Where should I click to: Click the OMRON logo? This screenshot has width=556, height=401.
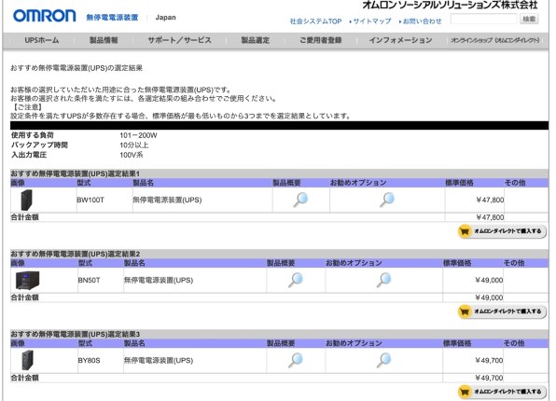click(45, 16)
